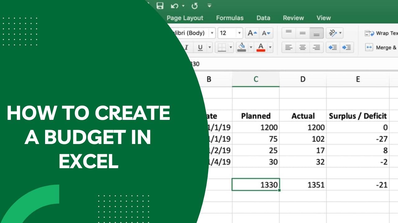Viewport: 398px width, 223px height.
Task: Increase the cell indent
Action: [x=346, y=47]
